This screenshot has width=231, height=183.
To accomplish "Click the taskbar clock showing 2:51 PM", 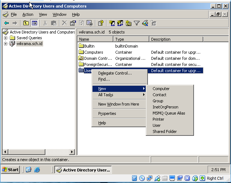I will click(x=218, y=170).
